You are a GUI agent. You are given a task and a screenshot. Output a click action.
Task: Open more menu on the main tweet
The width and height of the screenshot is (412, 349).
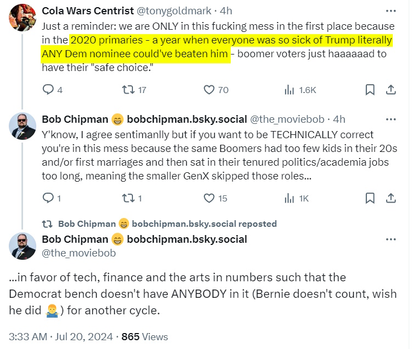[x=391, y=239]
